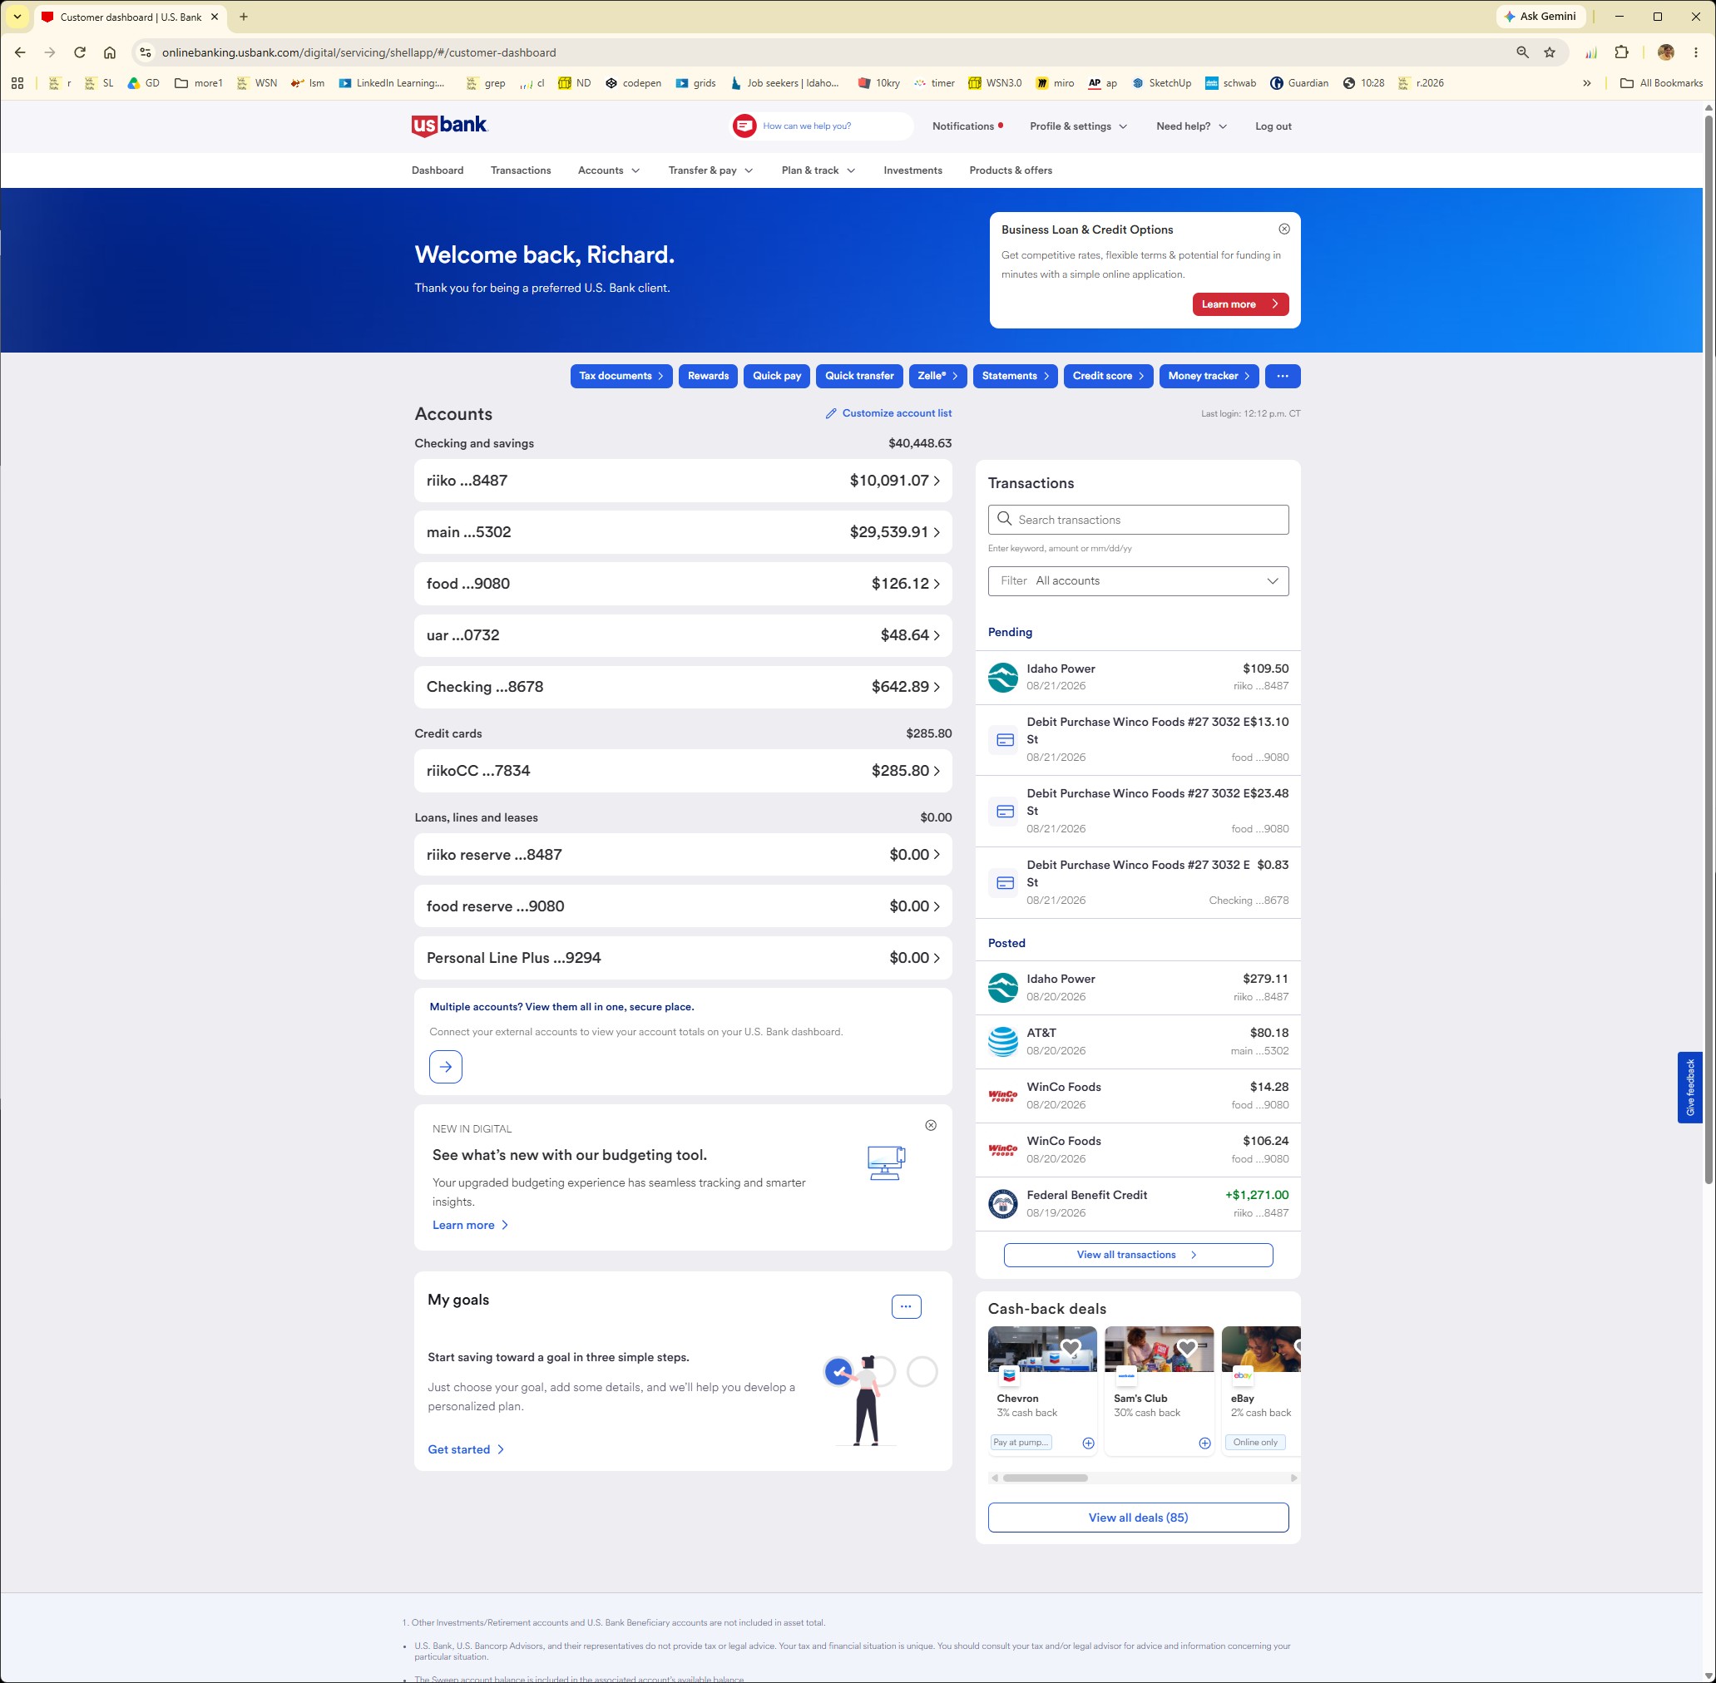Image resolution: width=1716 pixels, height=1683 pixels.
Task: Open the All Bookmarks folder
Action: pos(1660,83)
